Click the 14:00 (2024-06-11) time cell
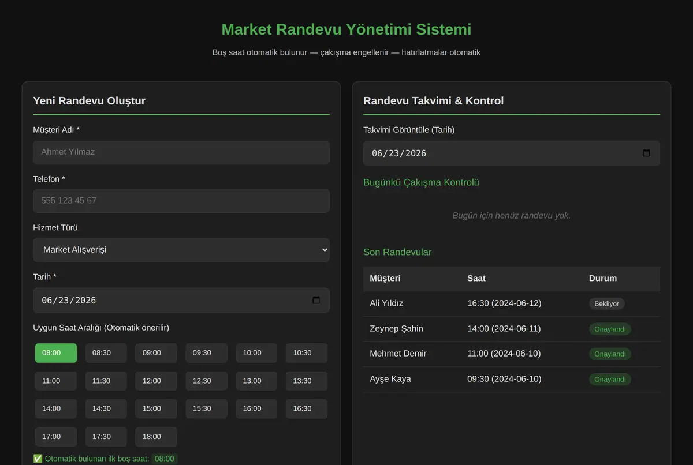This screenshot has width=693, height=465. [x=504, y=329]
